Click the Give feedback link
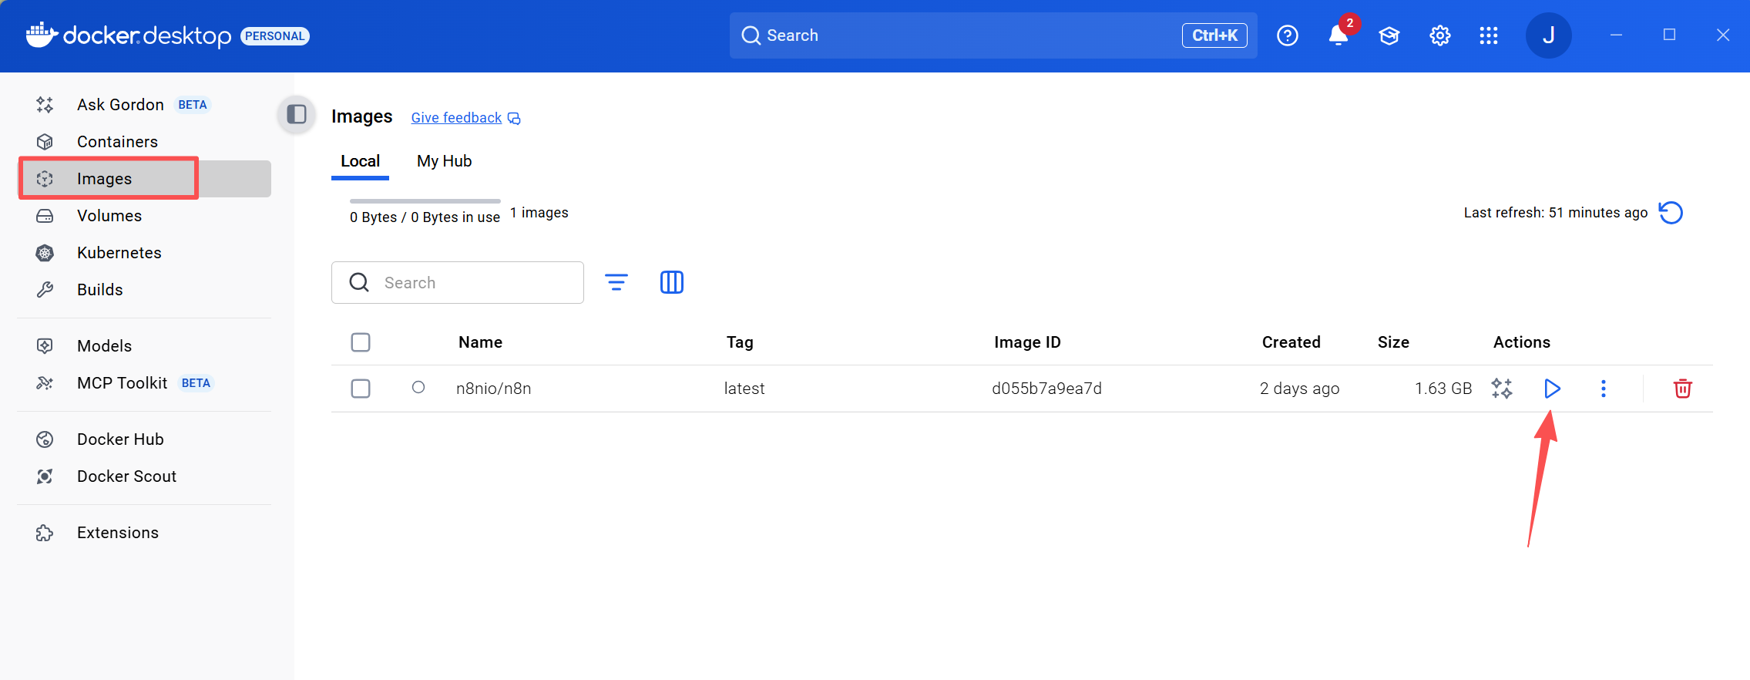 [465, 117]
